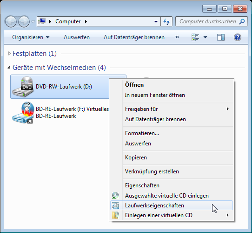Expand the Festplatten (1) group

click(x=9, y=54)
